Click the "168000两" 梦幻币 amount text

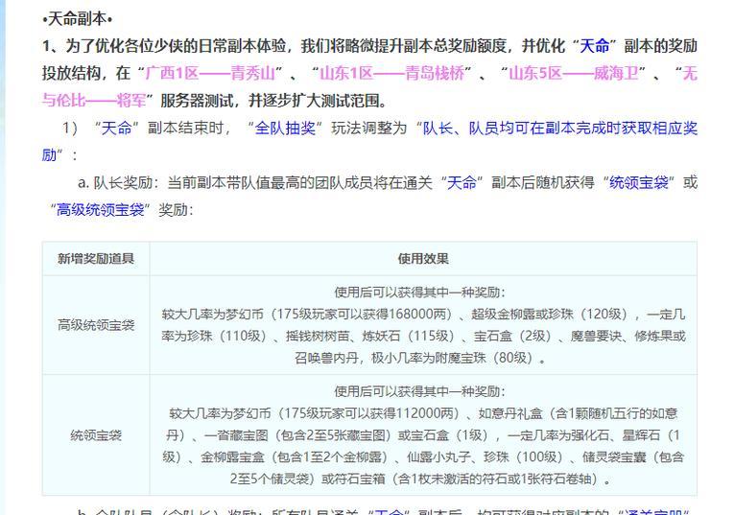pos(417,315)
